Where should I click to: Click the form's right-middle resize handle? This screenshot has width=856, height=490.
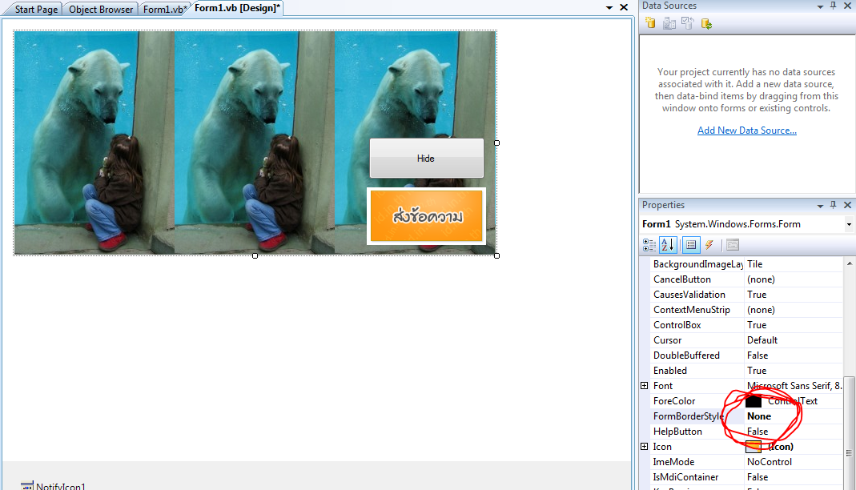[x=496, y=143]
